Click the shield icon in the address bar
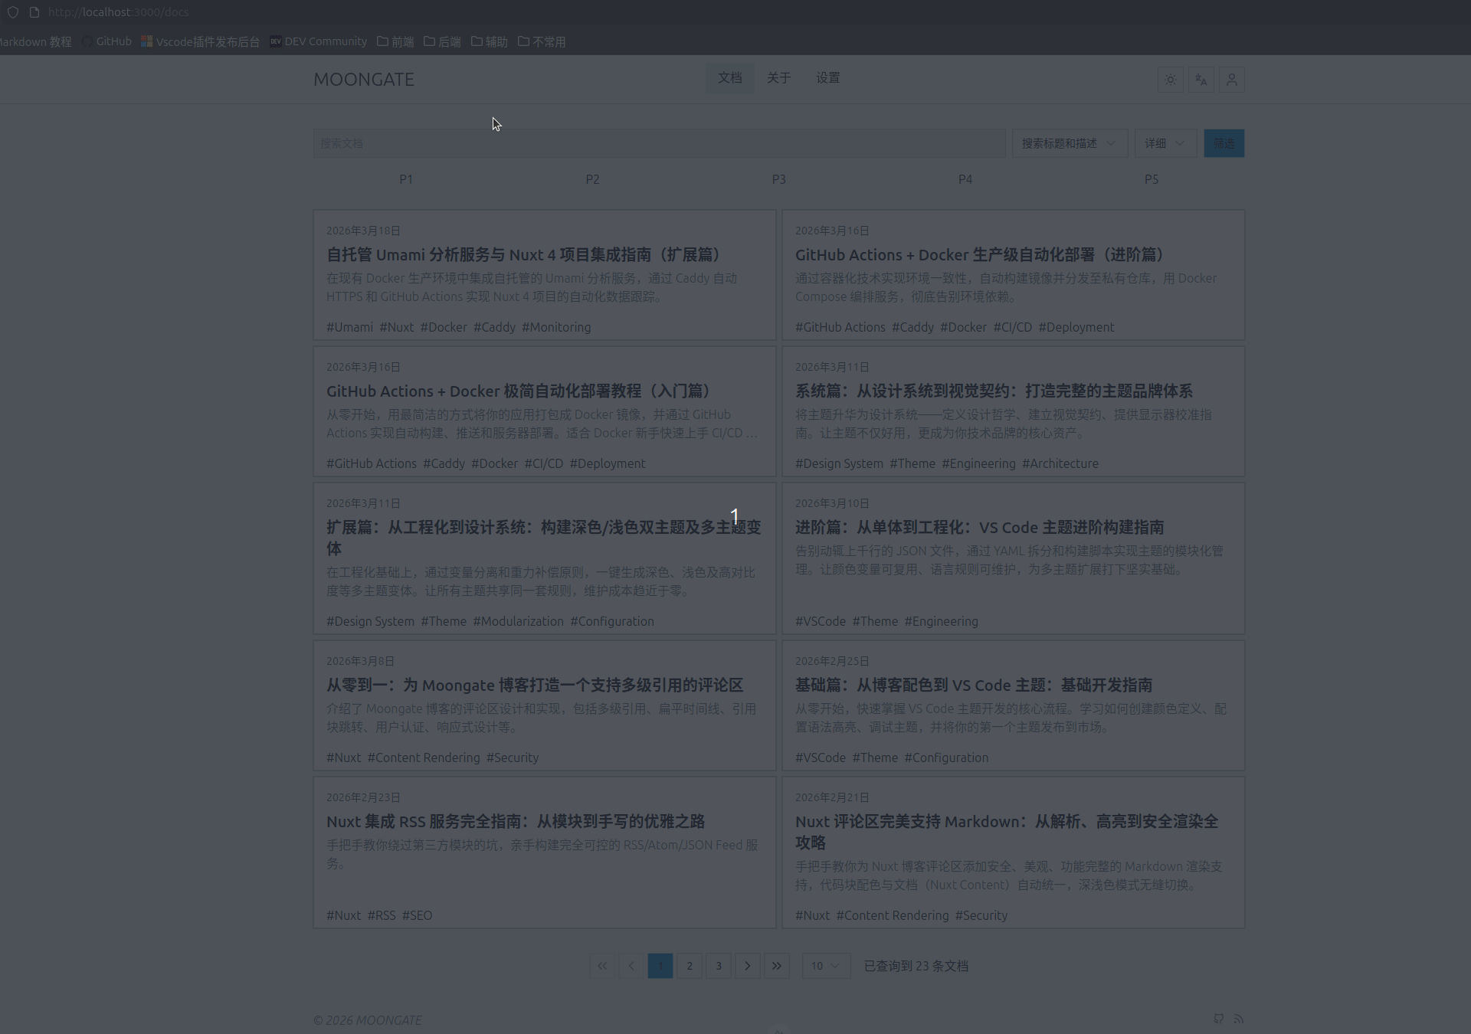Screen dimensions: 1471x1034 coord(14,12)
